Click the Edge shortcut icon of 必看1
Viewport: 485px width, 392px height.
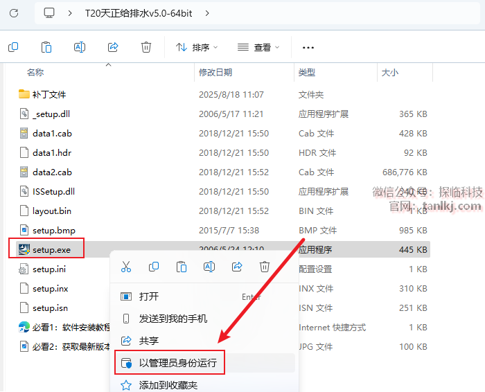click(x=24, y=327)
